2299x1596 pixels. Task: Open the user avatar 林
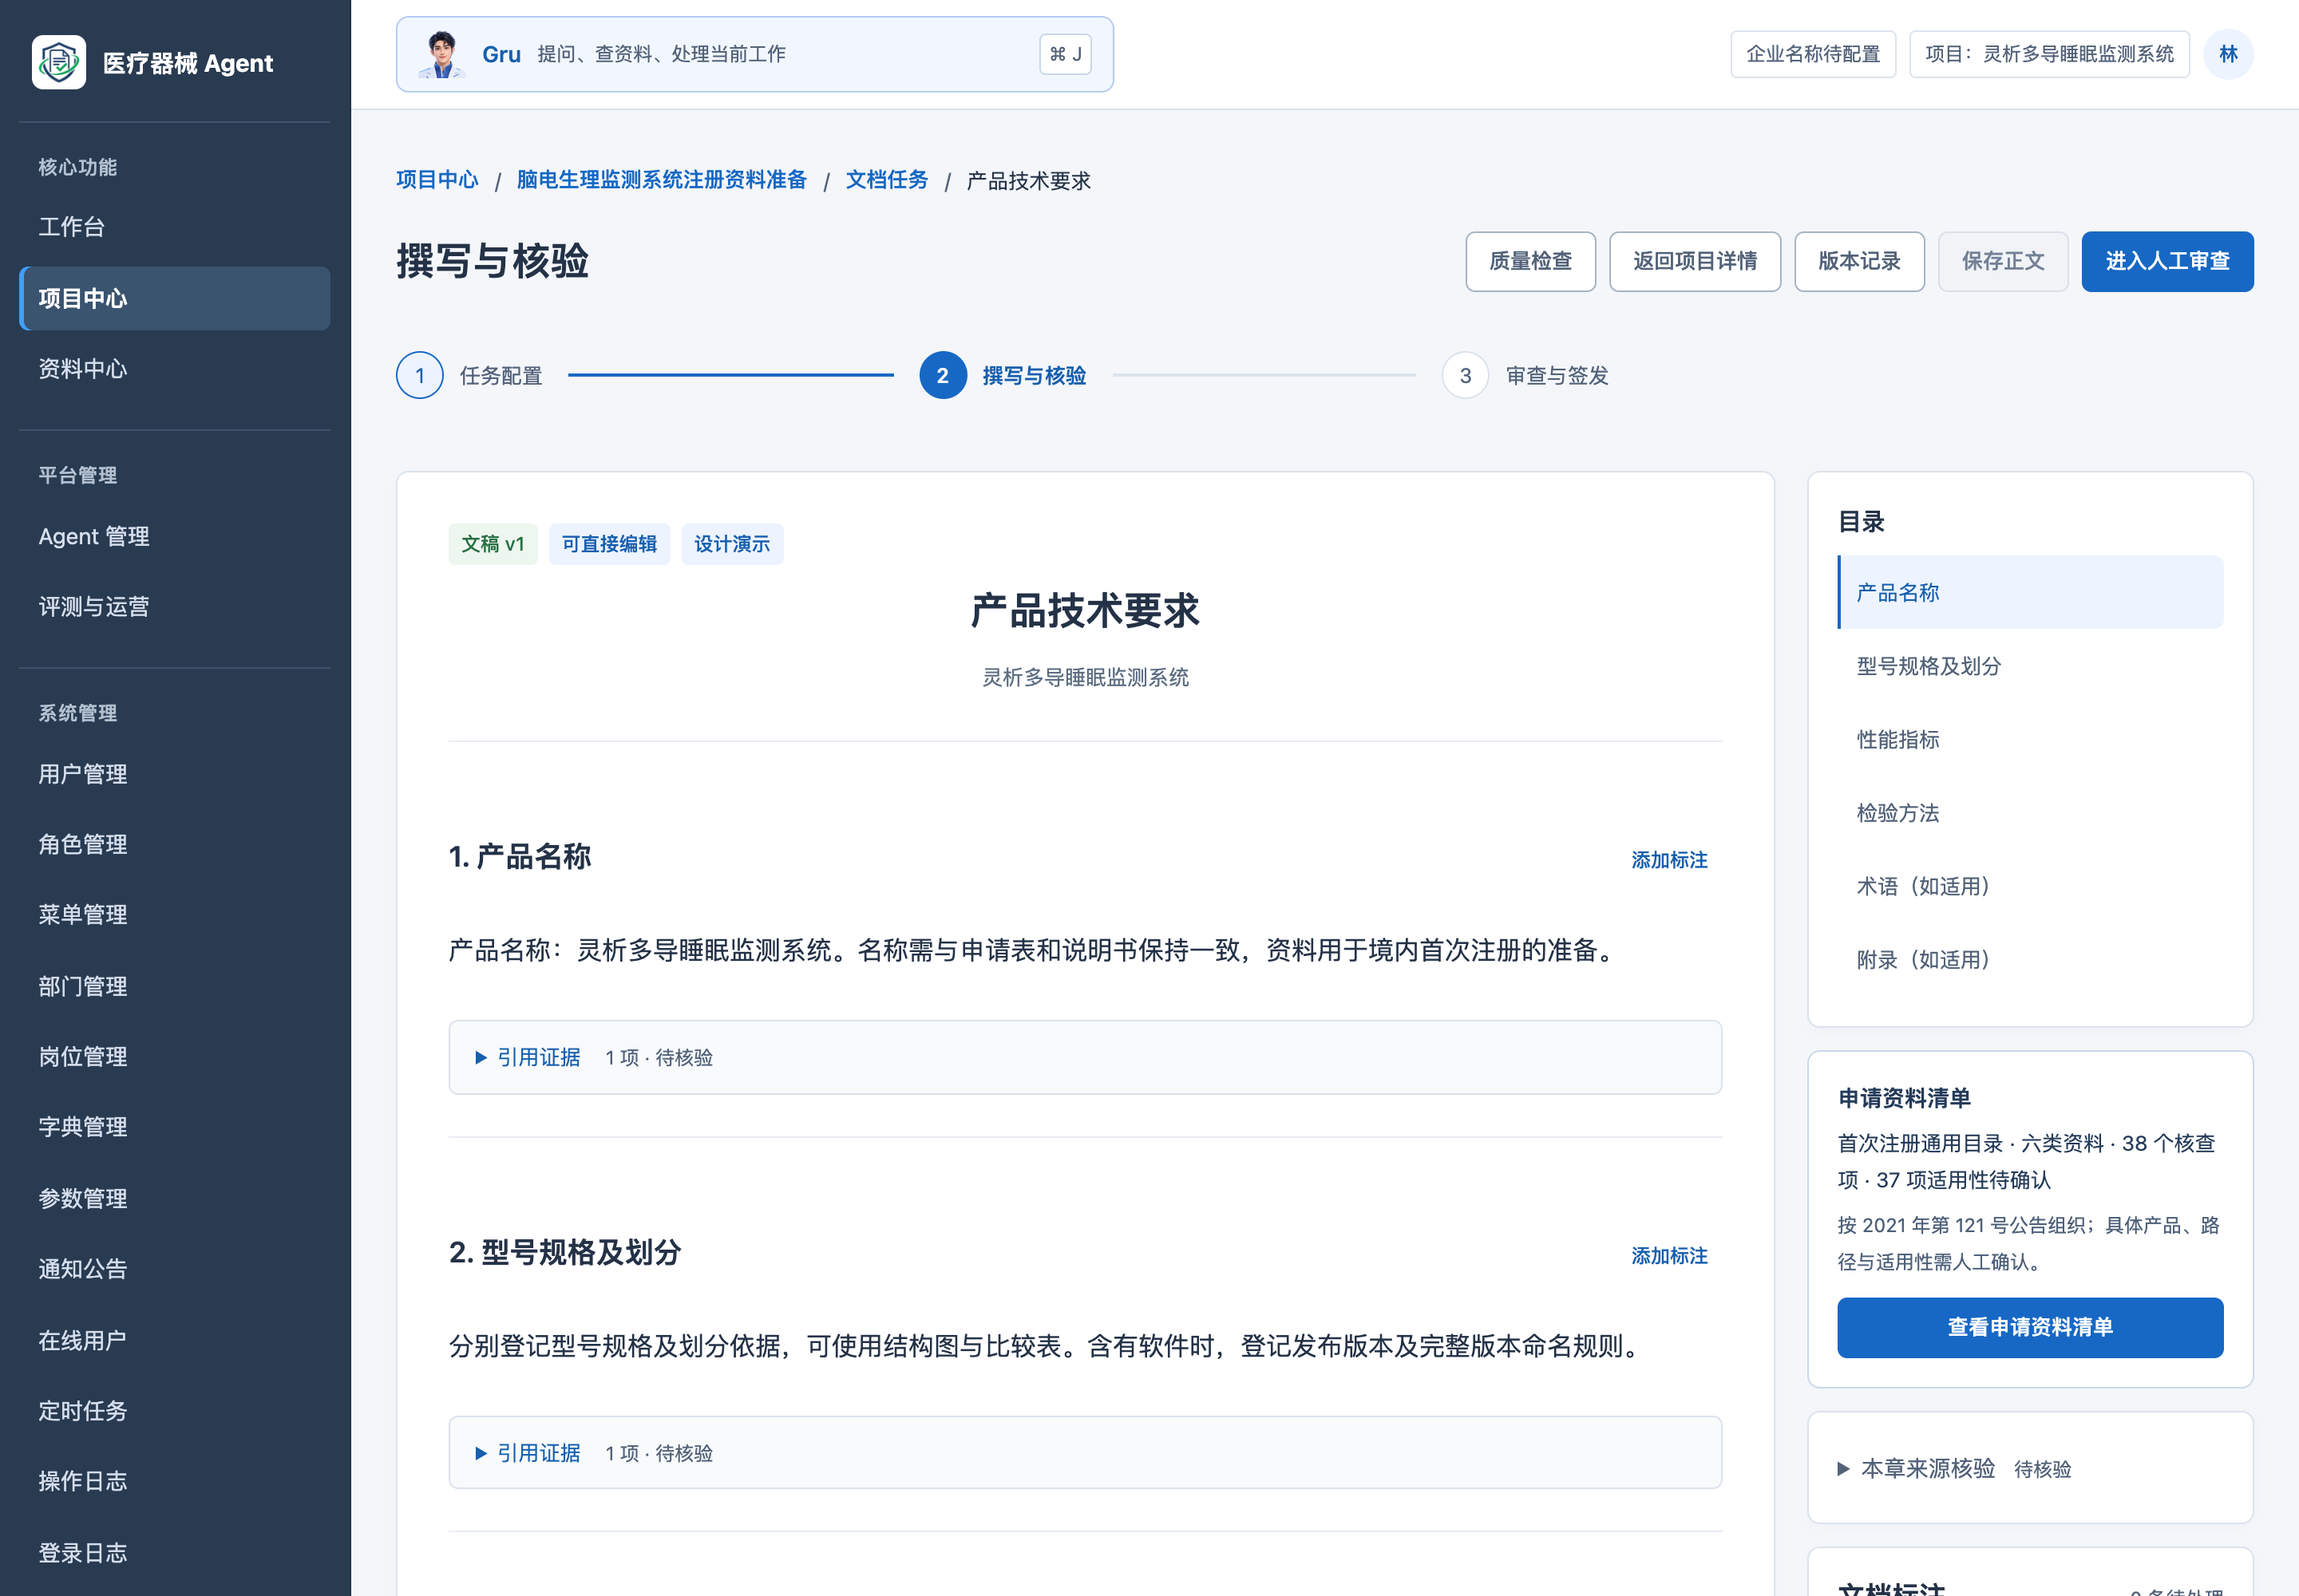tap(2228, 54)
